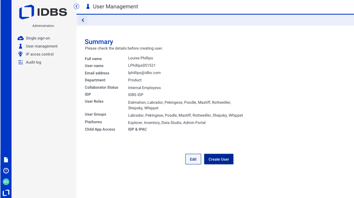354x198 pixels.
Task: Click the MG user avatar
Action: 6,182
